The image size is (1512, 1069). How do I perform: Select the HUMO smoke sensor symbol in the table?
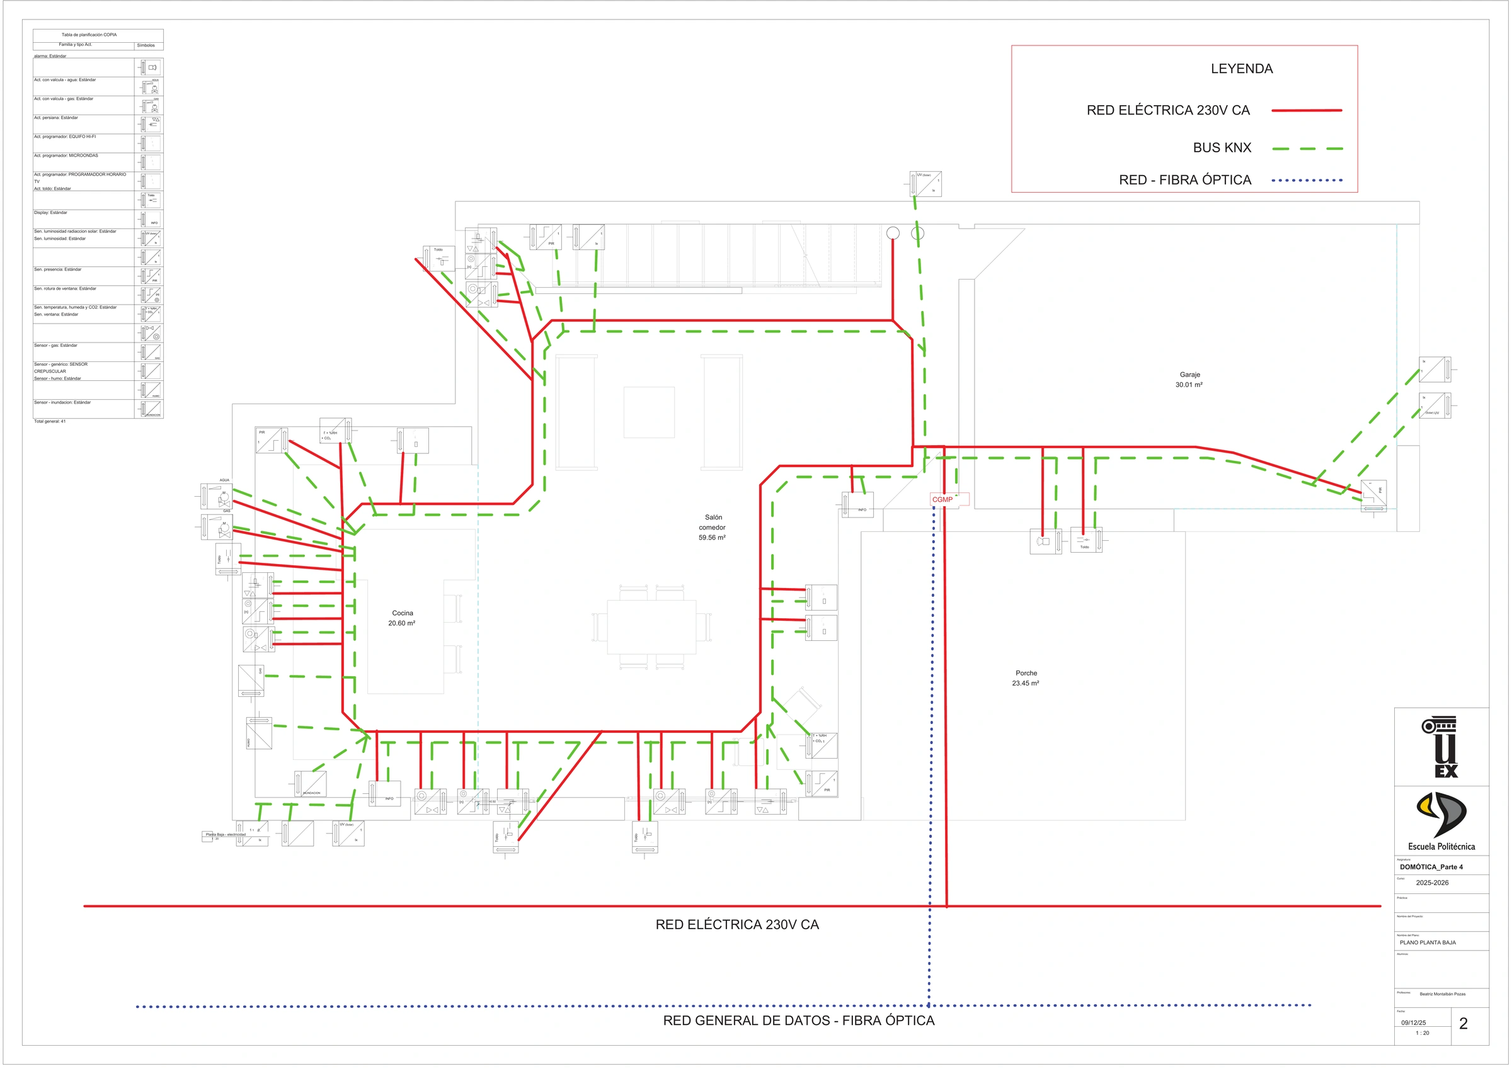pos(151,390)
